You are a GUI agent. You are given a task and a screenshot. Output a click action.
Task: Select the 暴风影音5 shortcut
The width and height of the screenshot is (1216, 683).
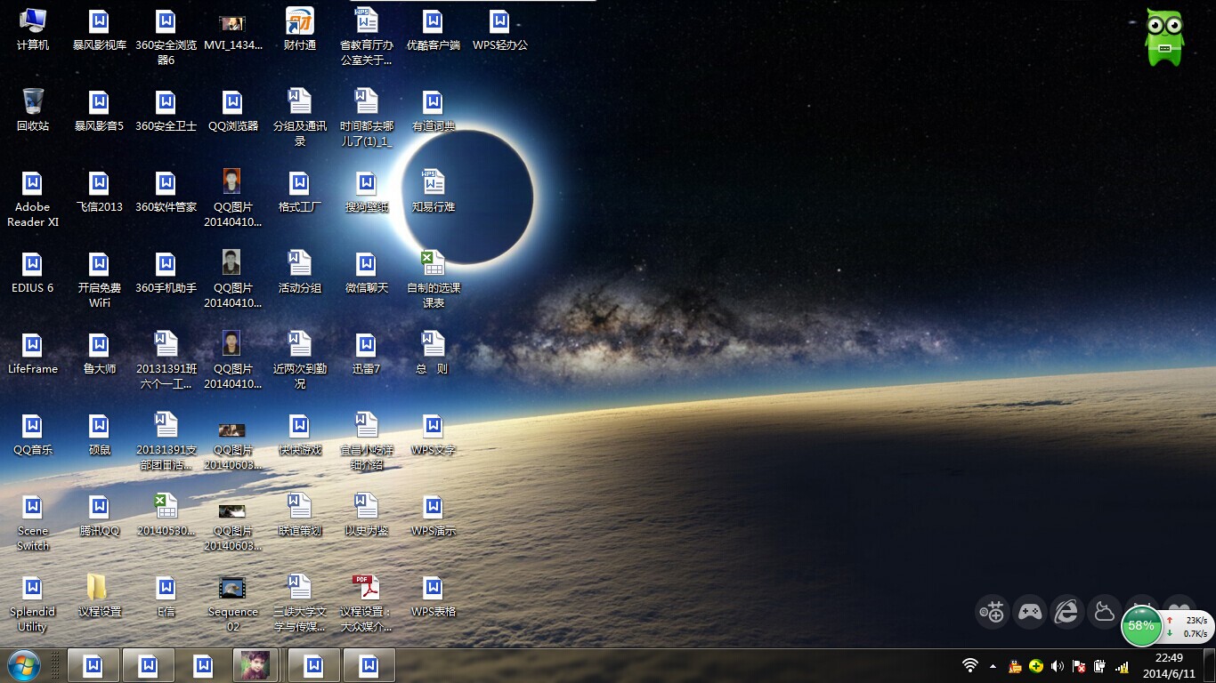point(100,110)
